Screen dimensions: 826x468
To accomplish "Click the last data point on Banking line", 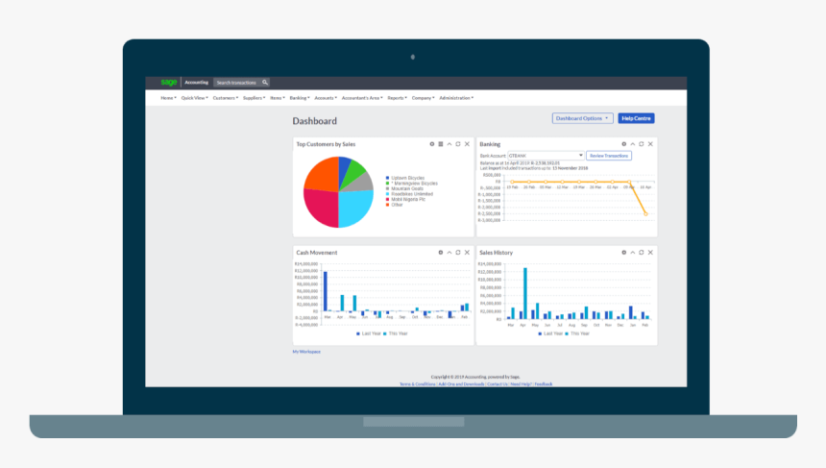I will (645, 214).
